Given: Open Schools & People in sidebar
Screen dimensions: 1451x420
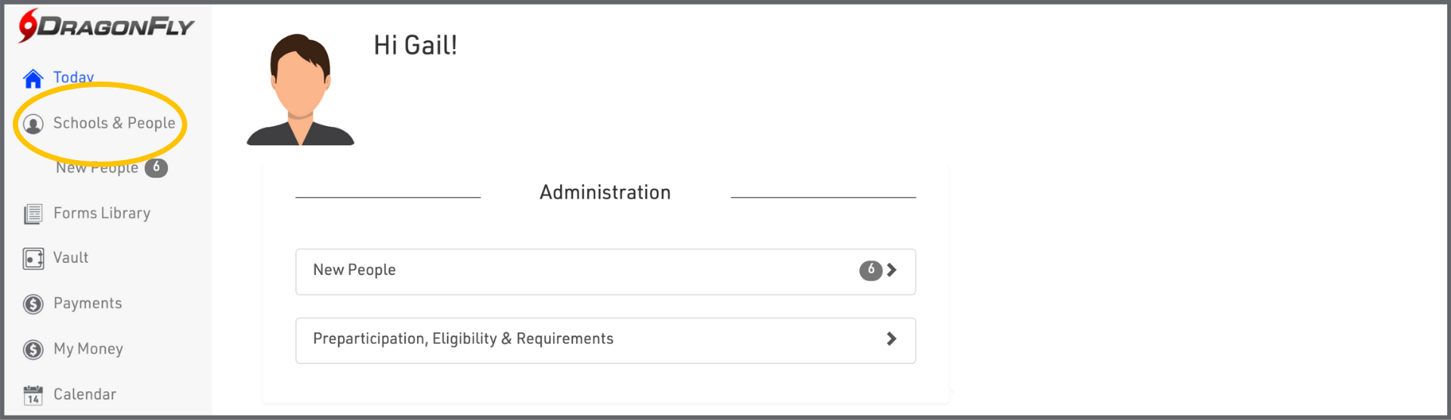Looking at the screenshot, I should (114, 123).
